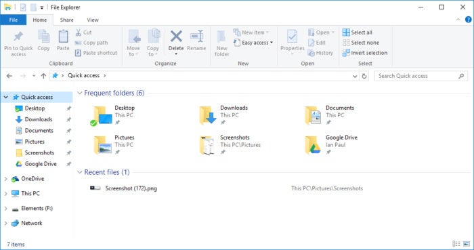Open the Copy to menu
Viewport: 474px width, 250px height.
click(152, 43)
